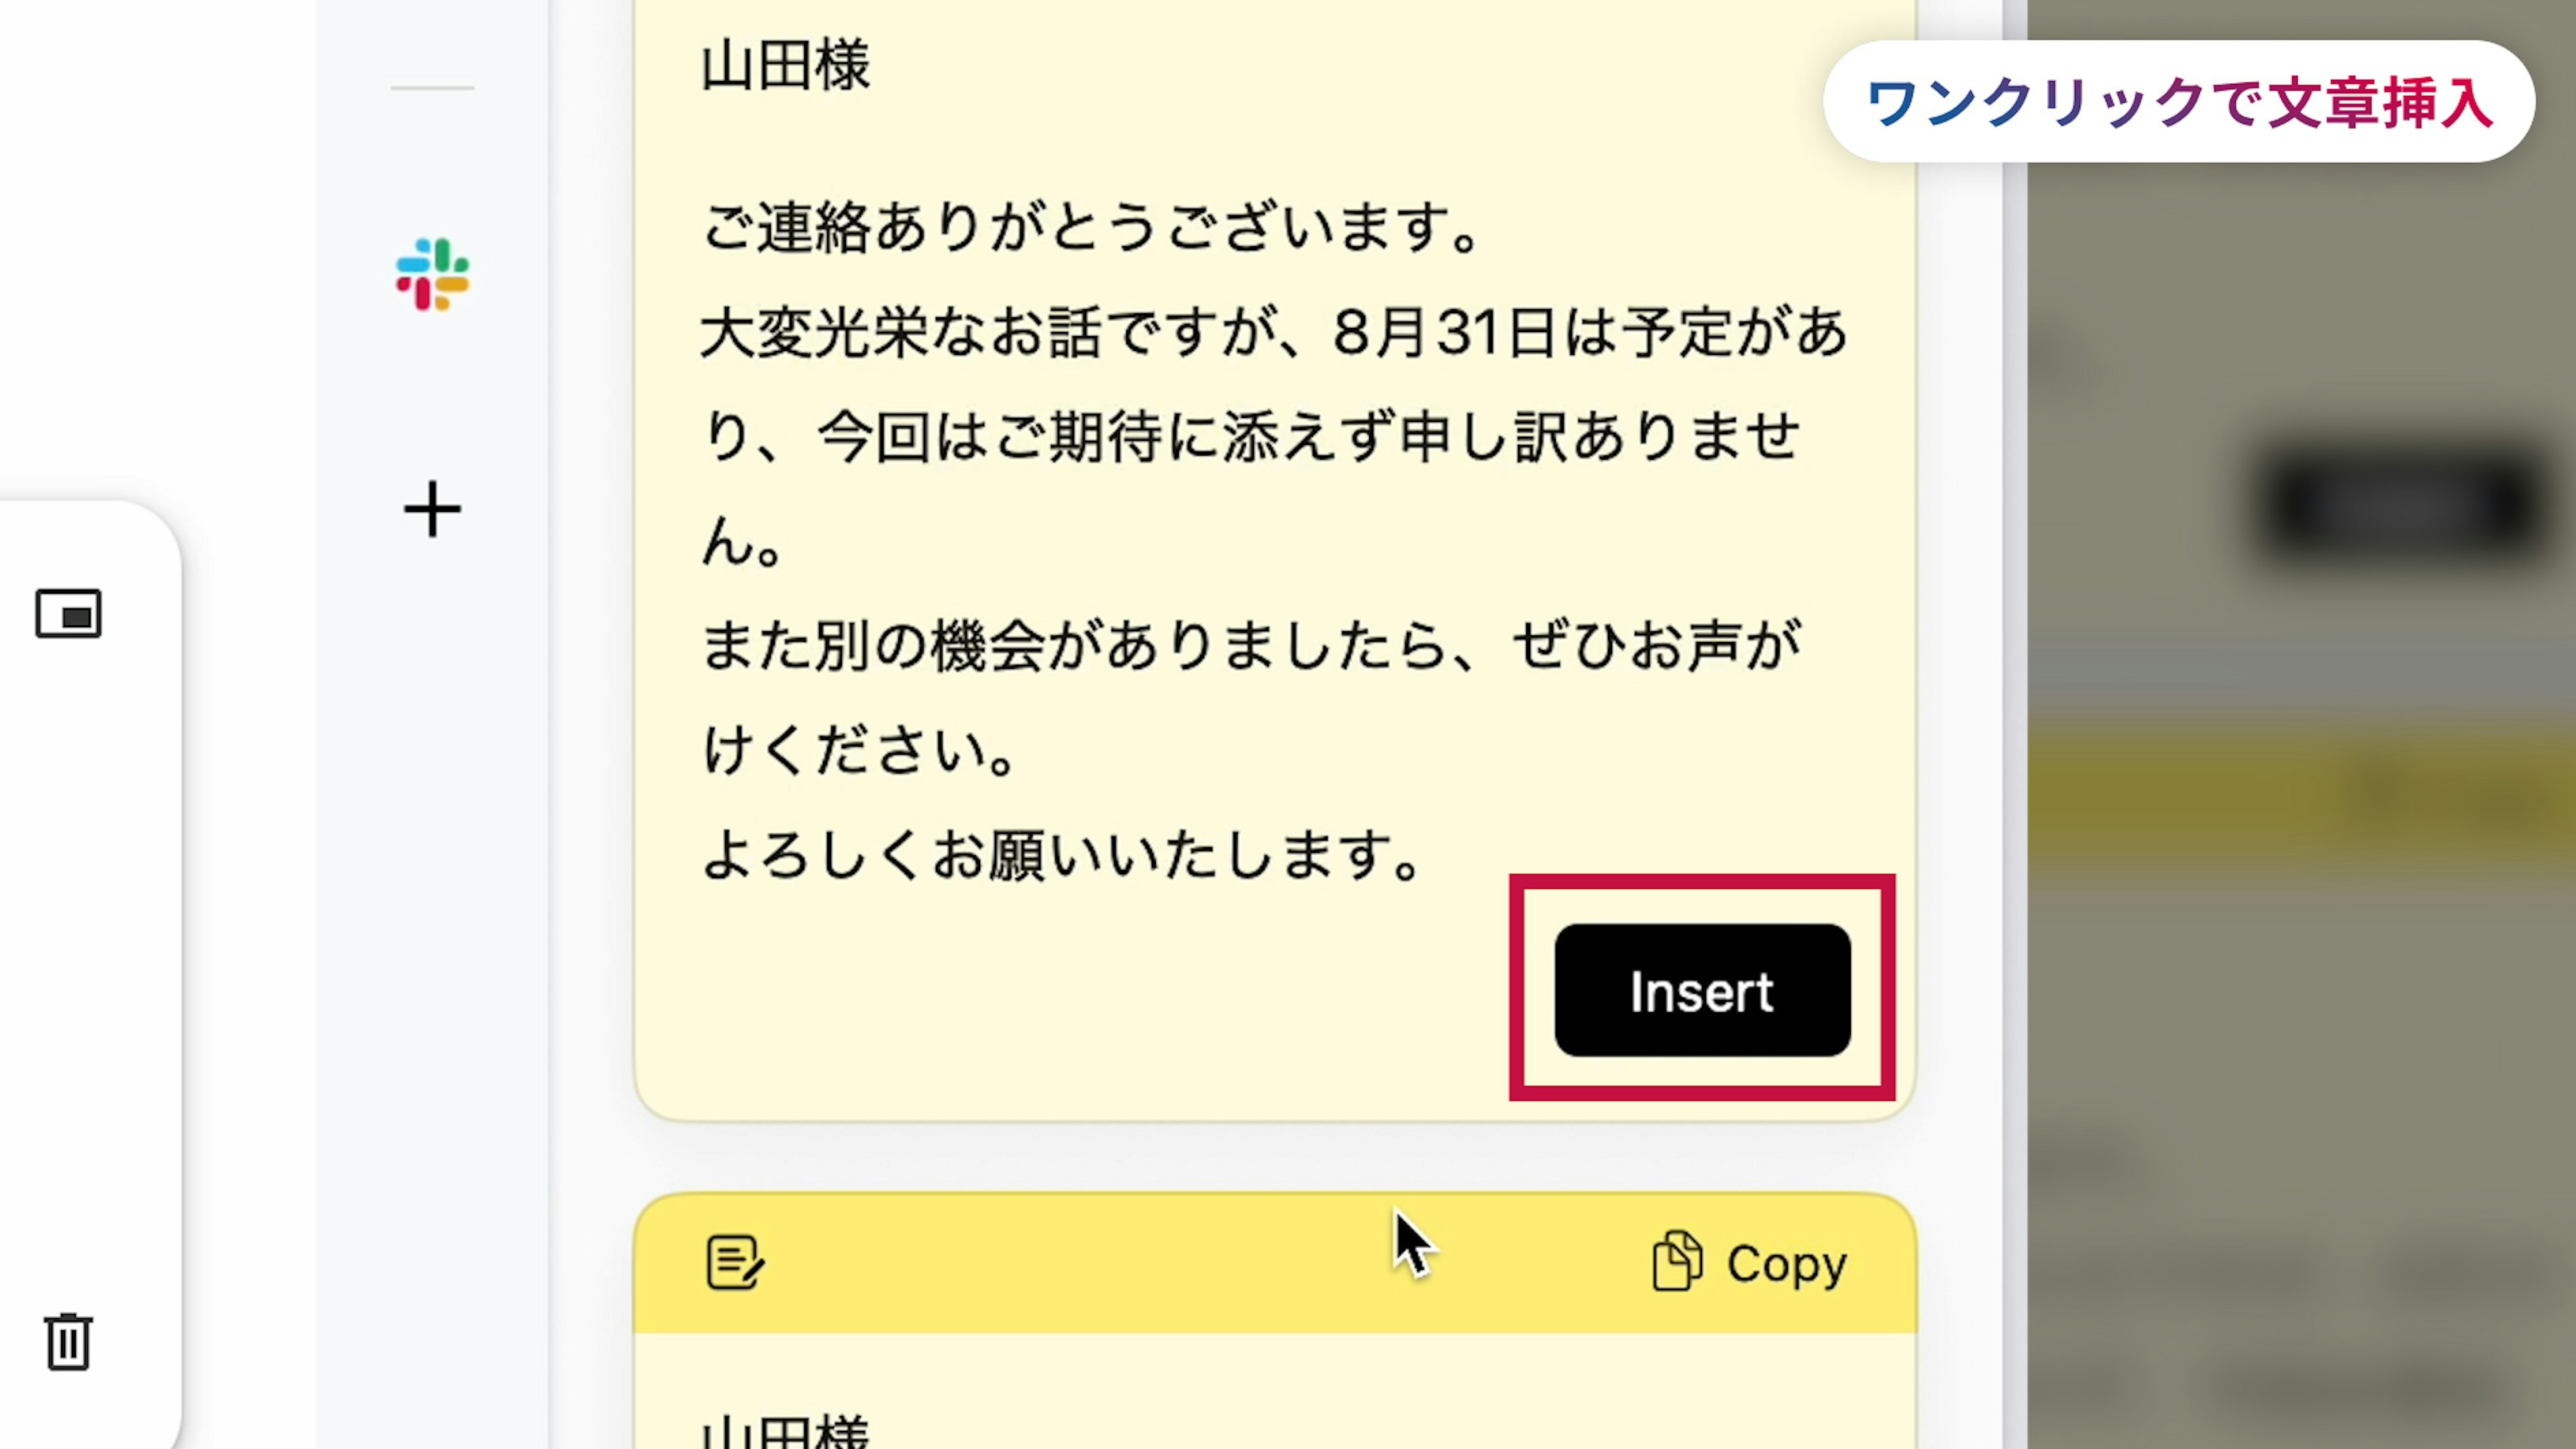
Task: Click the plus icon to add app
Action: coord(432,510)
